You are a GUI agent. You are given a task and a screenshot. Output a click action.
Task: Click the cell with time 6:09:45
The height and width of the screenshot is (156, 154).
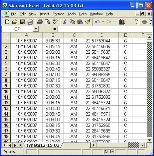click(53, 136)
